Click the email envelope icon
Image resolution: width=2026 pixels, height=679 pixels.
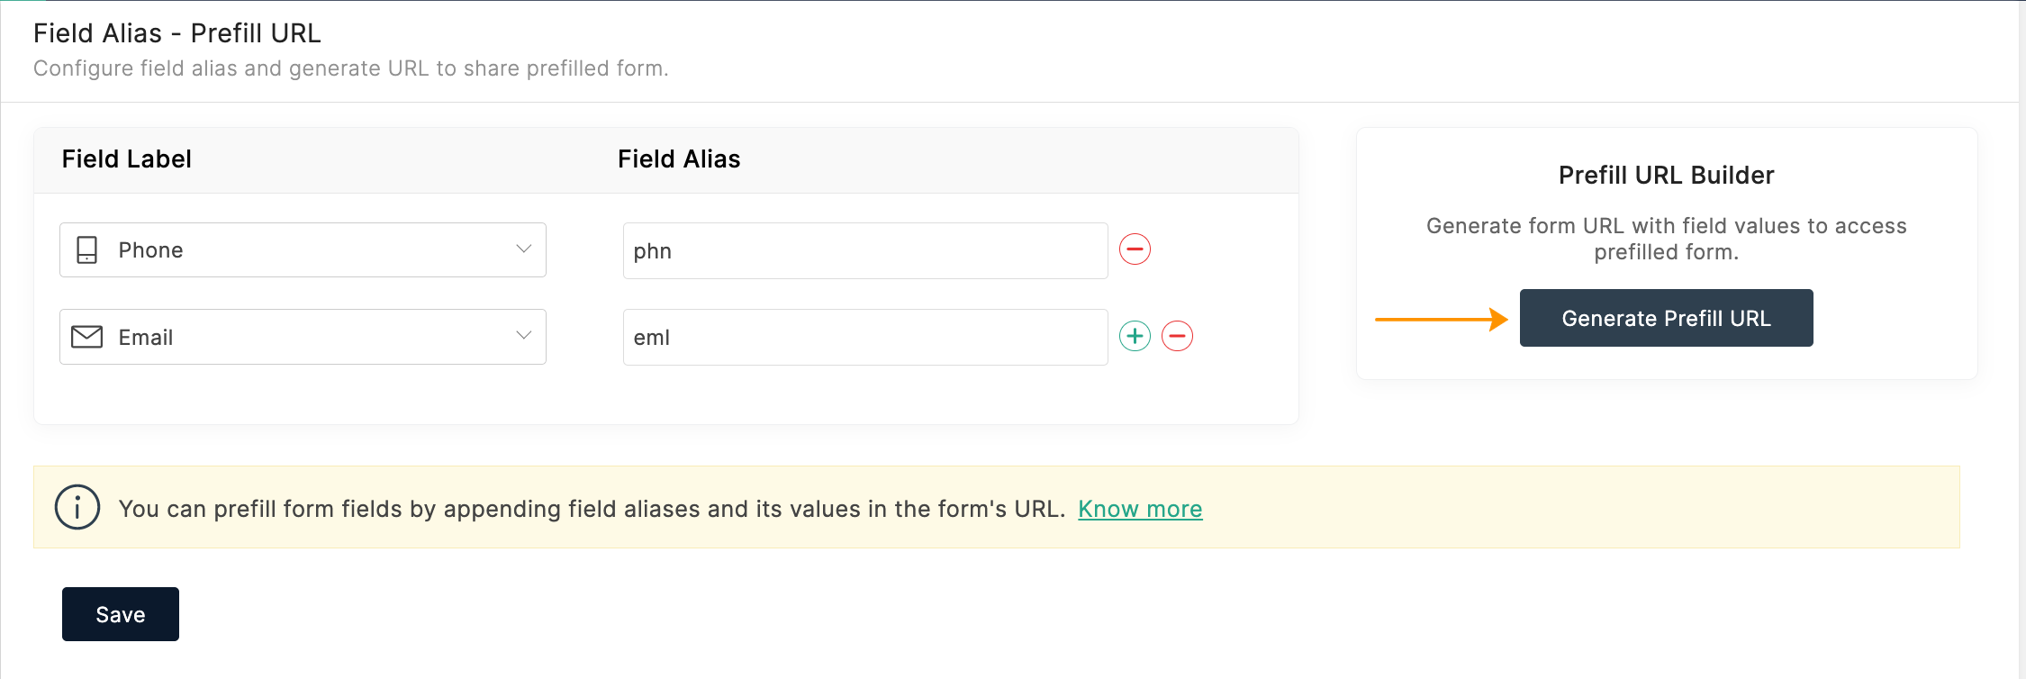pos(87,337)
